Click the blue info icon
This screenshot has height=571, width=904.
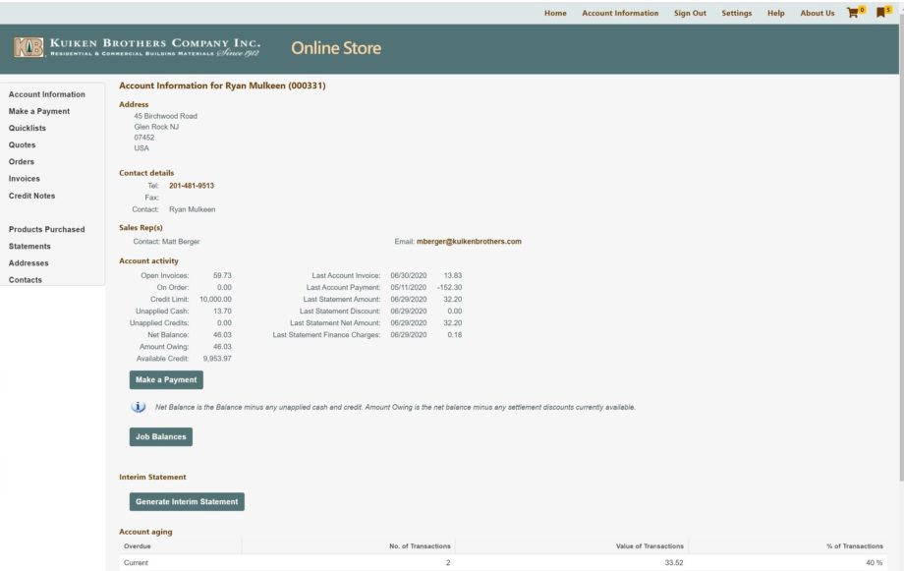139,407
